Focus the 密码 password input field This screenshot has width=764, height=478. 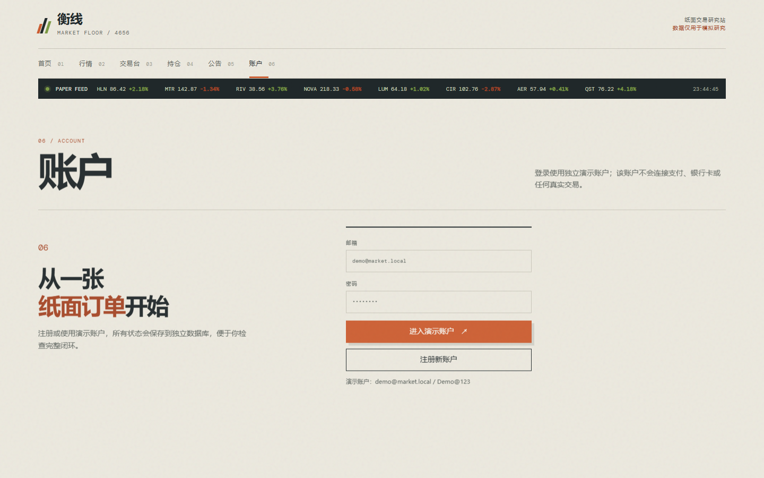438,302
